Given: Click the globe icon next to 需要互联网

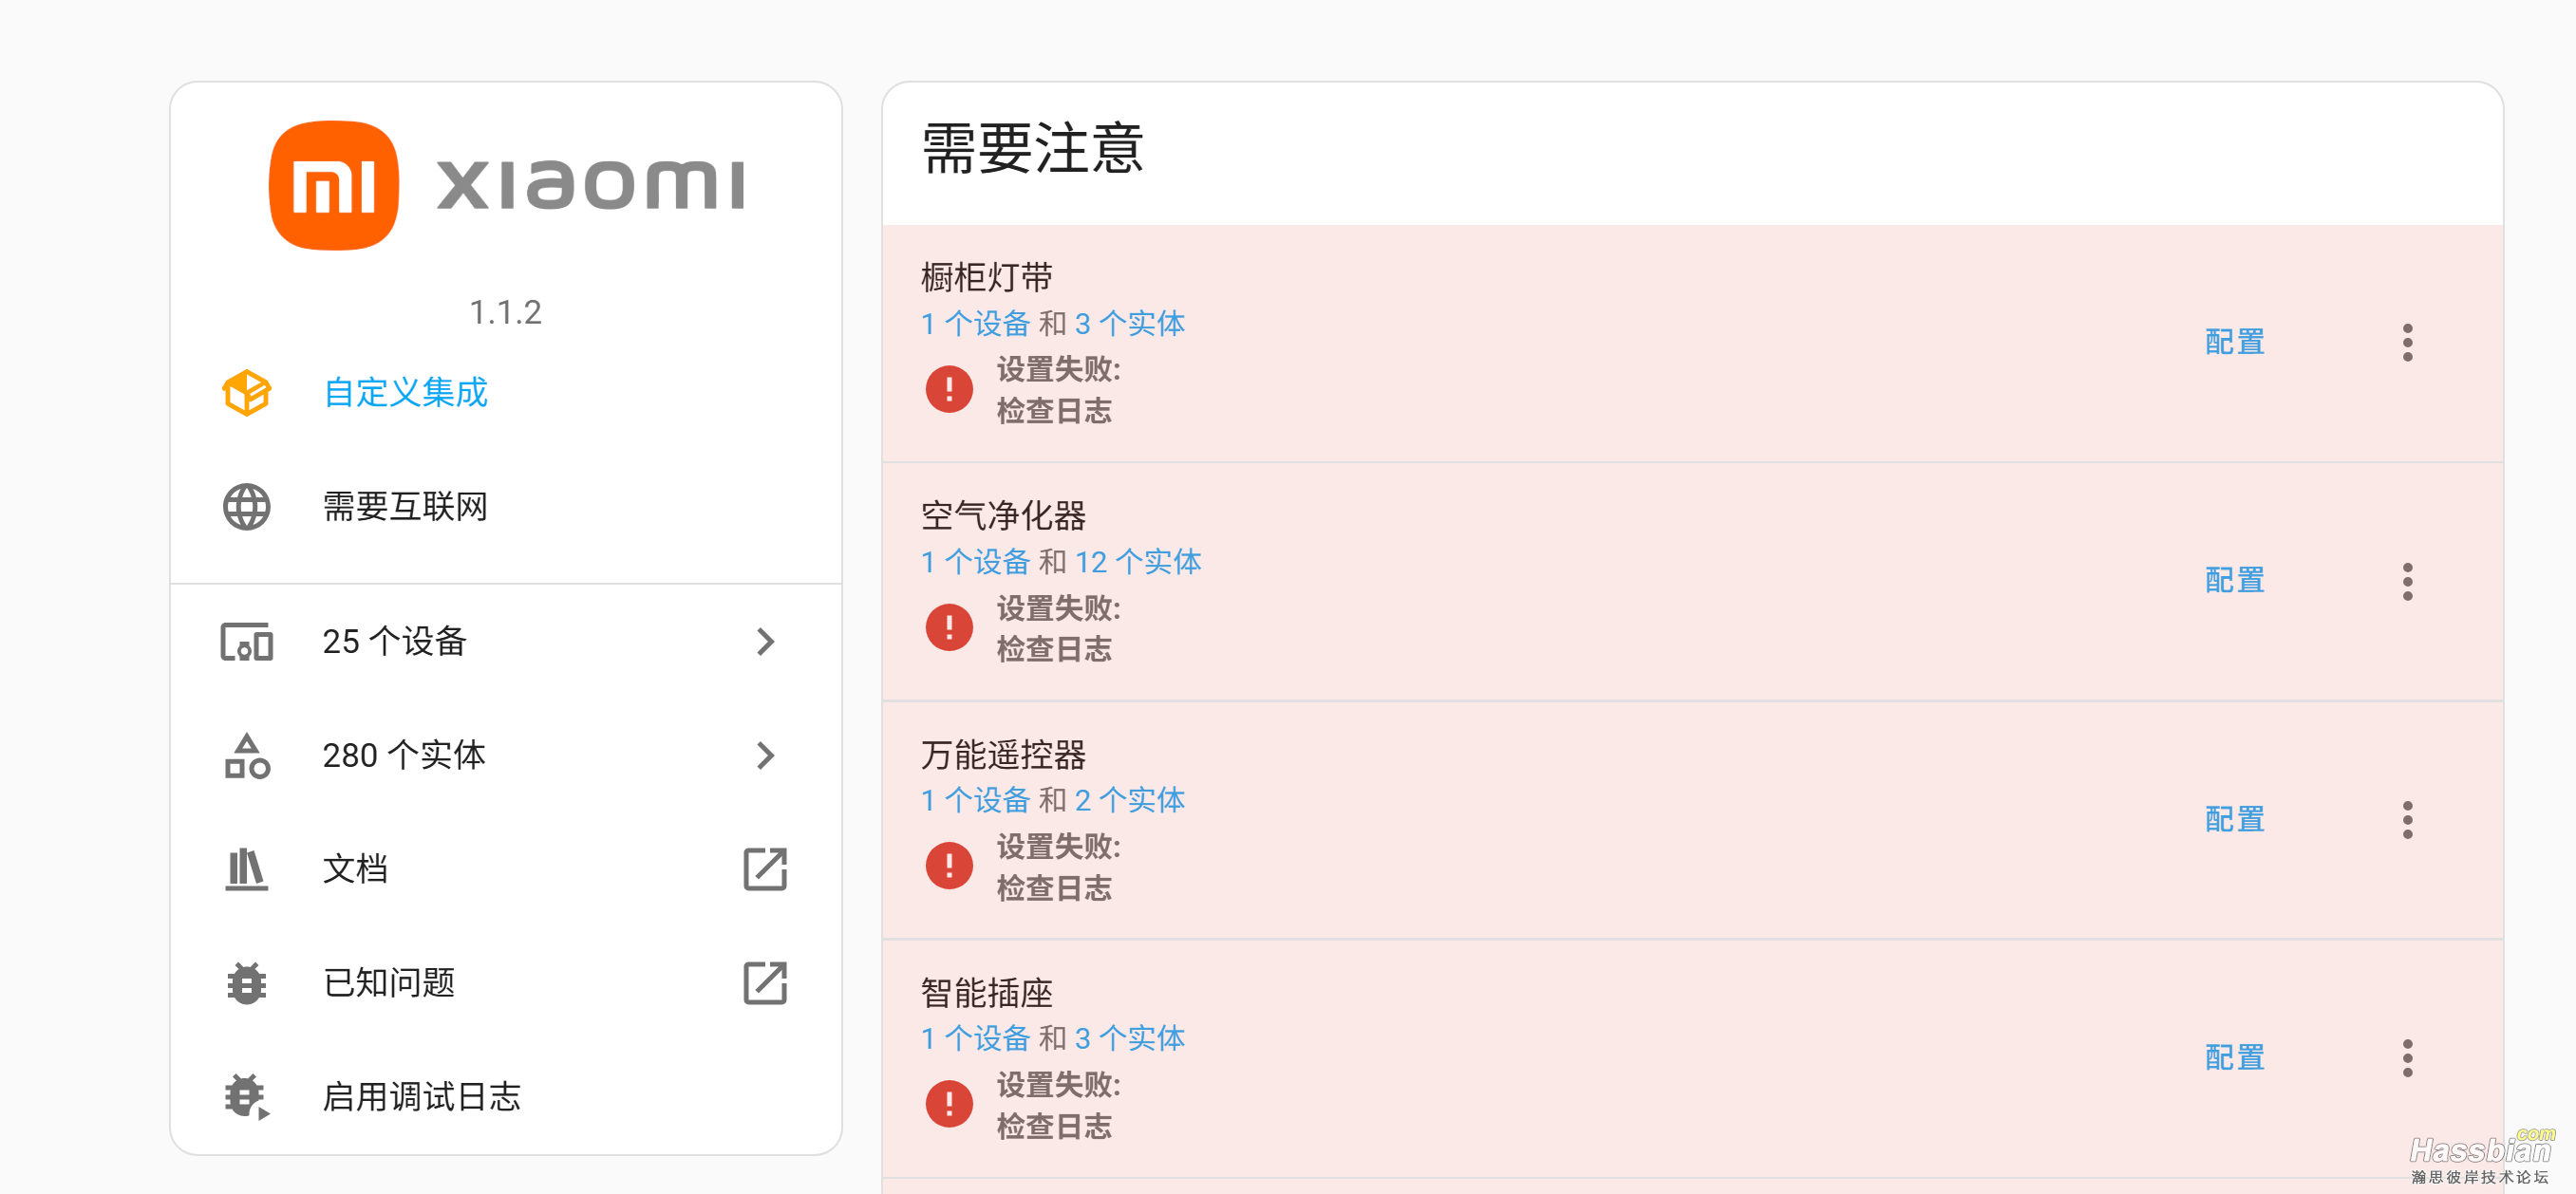Looking at the screenshot, I should tap(245, 507).
